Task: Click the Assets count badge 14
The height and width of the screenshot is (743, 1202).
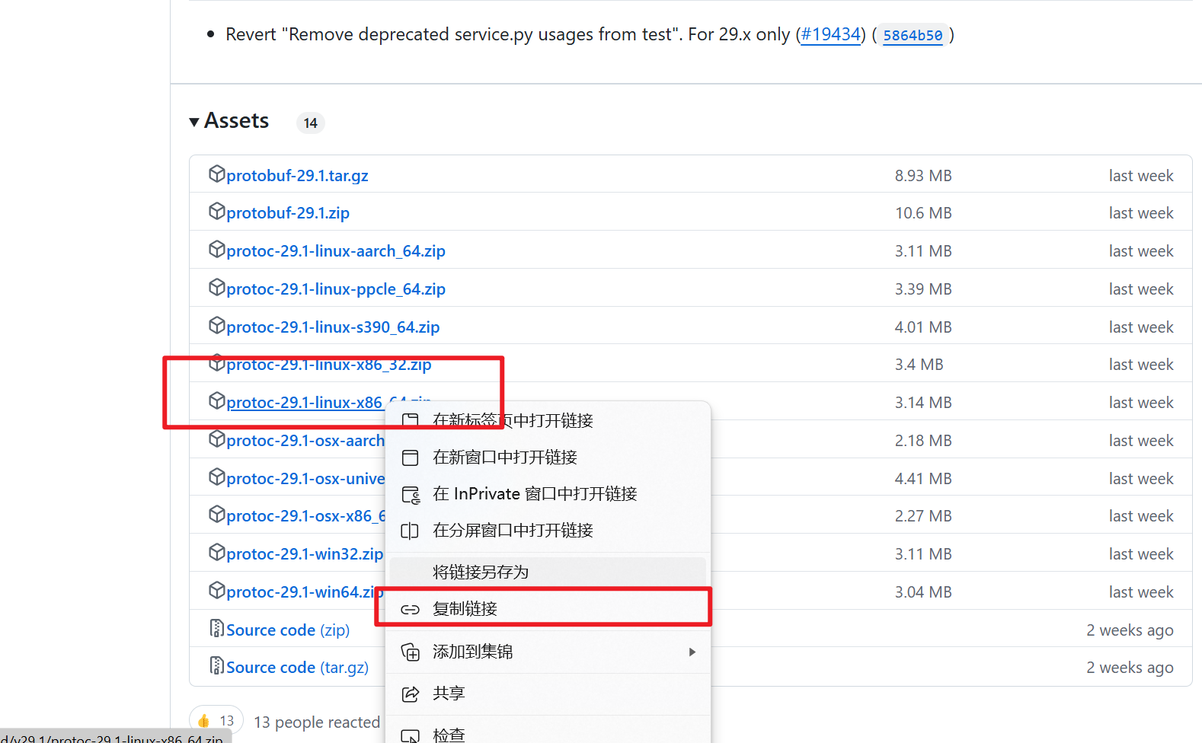Action: pos(310,123)
